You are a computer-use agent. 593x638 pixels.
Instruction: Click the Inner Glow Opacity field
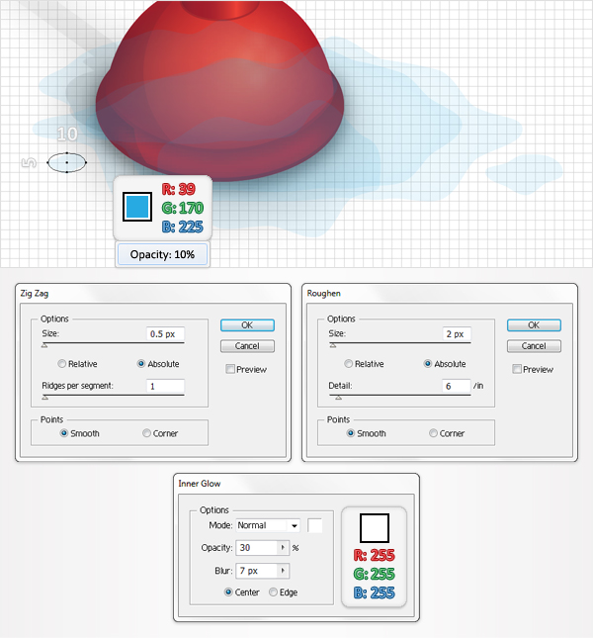click(257, 548)
